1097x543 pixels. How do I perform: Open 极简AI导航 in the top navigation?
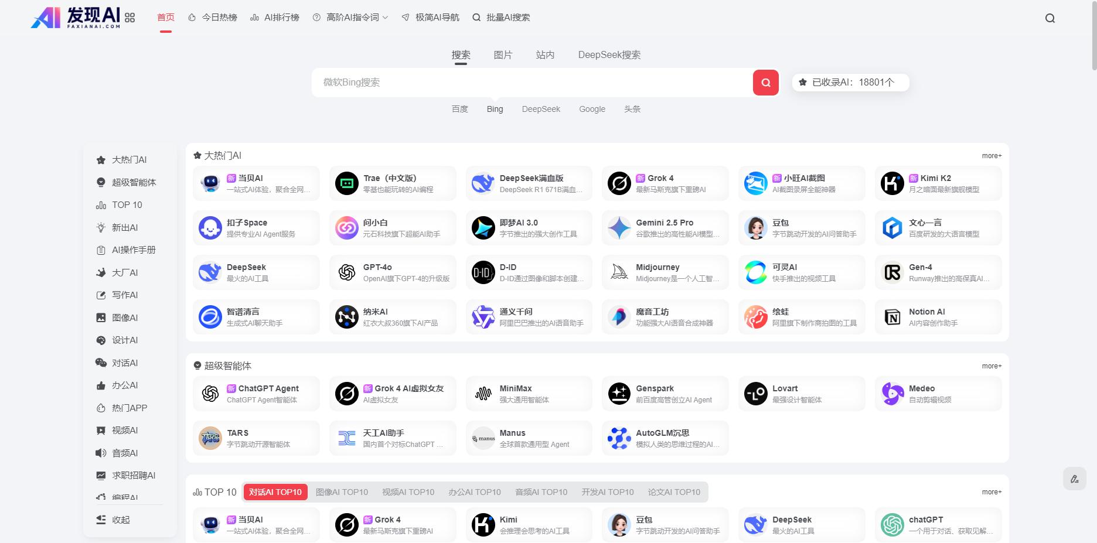click(431, 18)
